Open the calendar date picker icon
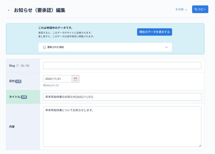The image size is (215, 154). [x=75, y=79]
